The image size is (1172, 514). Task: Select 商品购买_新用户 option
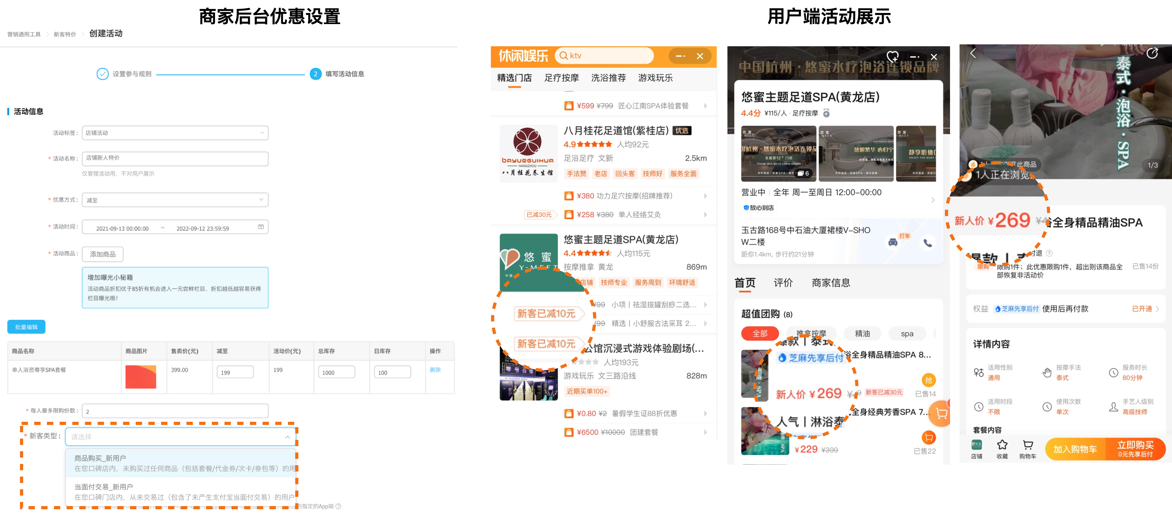coord(181,463)
